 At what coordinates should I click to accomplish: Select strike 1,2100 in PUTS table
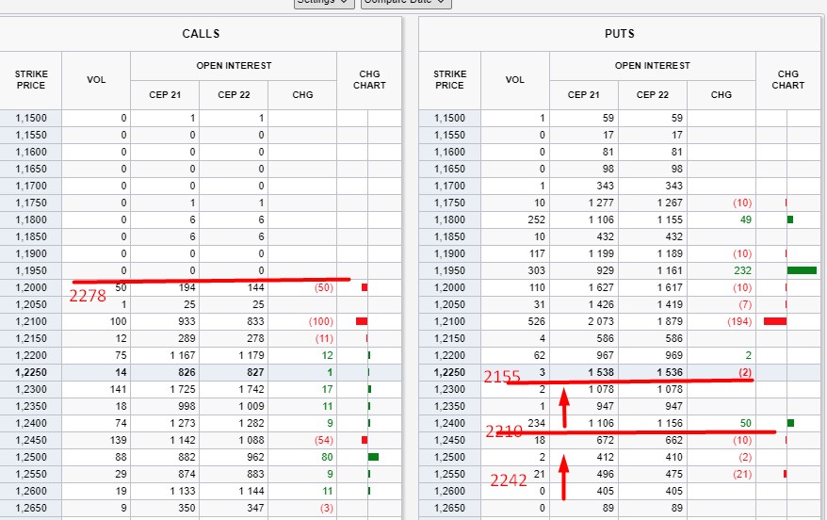click(x=450, y=321)
